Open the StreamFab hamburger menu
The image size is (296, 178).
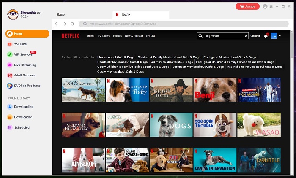(x=271, y=6)
